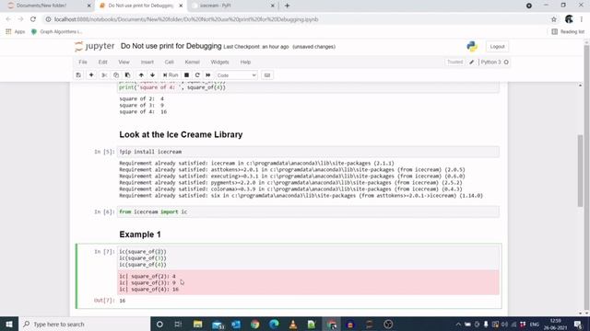Insert a new cell below
The width and height of the screenshot is (590, 331).
pyautogui.click(x=91, y=75)
